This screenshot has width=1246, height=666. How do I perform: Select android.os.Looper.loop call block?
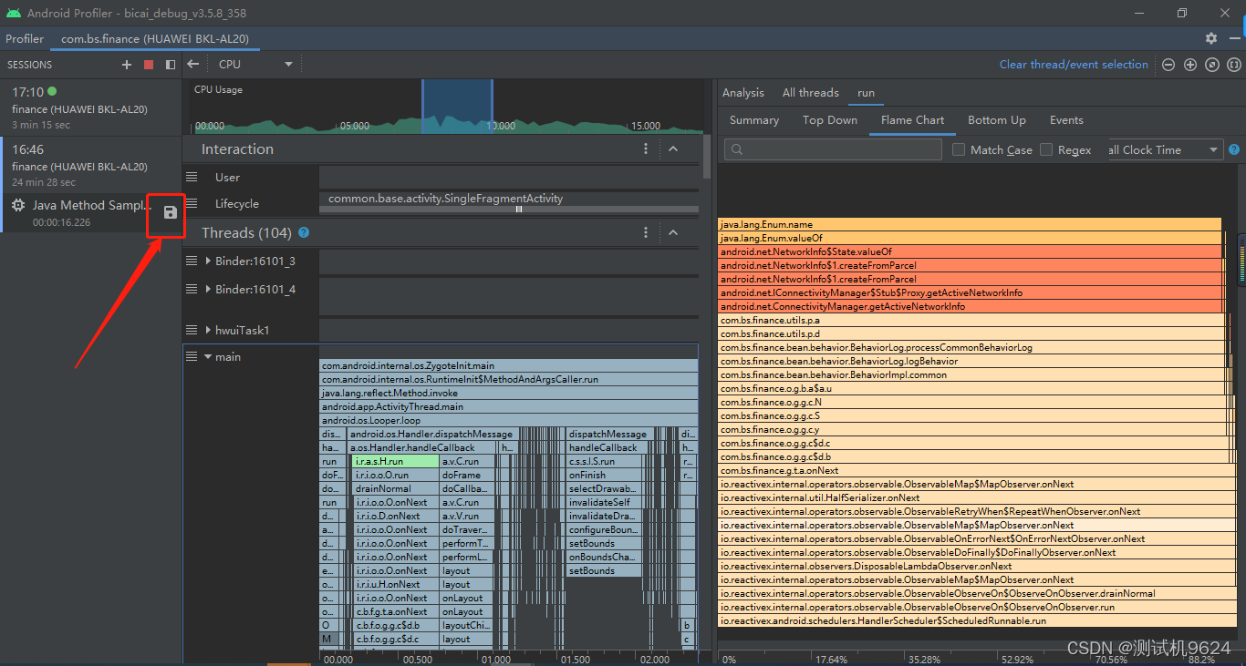(509, 420)
